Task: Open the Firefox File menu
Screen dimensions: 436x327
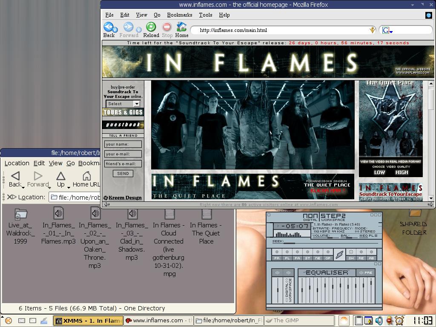Action: click(x=109, y=15)
